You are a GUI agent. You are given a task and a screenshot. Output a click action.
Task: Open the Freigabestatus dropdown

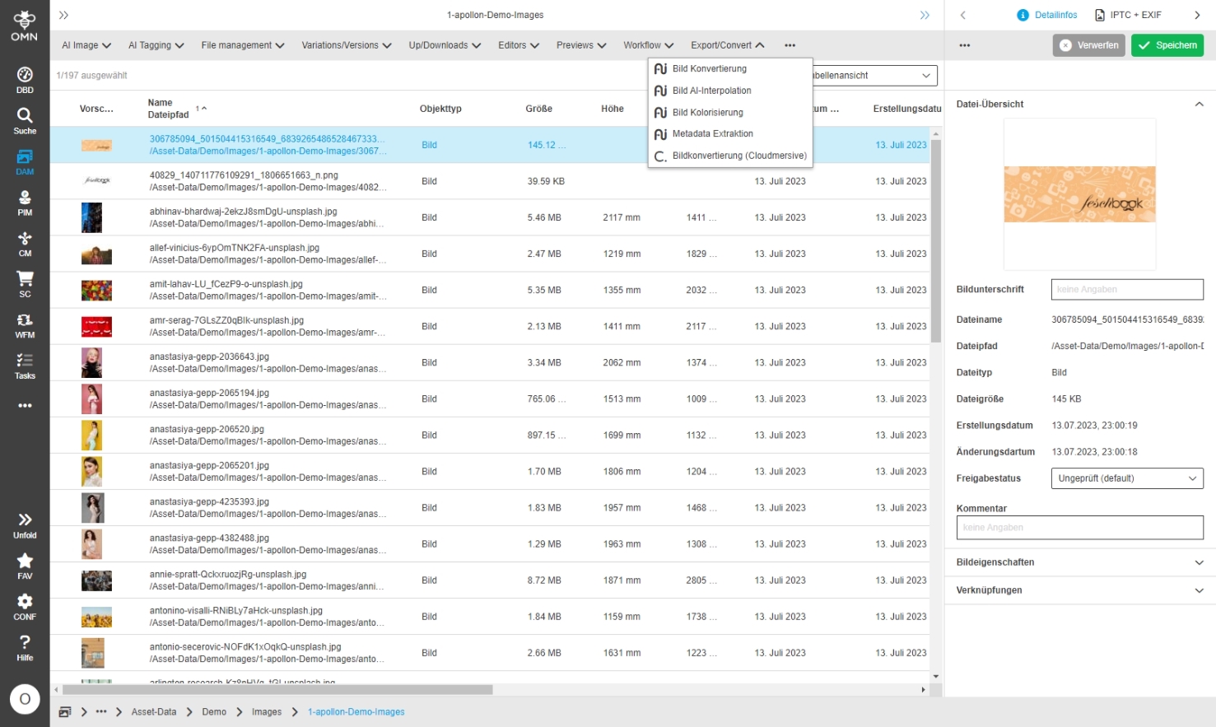click(1126, 478)
